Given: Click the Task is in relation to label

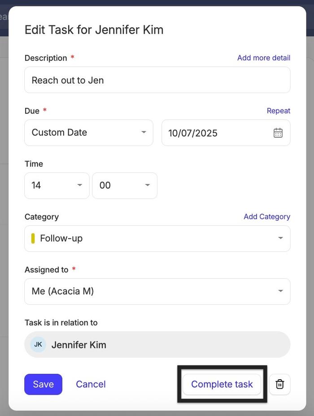Looking at the screenshot, I should point(61,323).
